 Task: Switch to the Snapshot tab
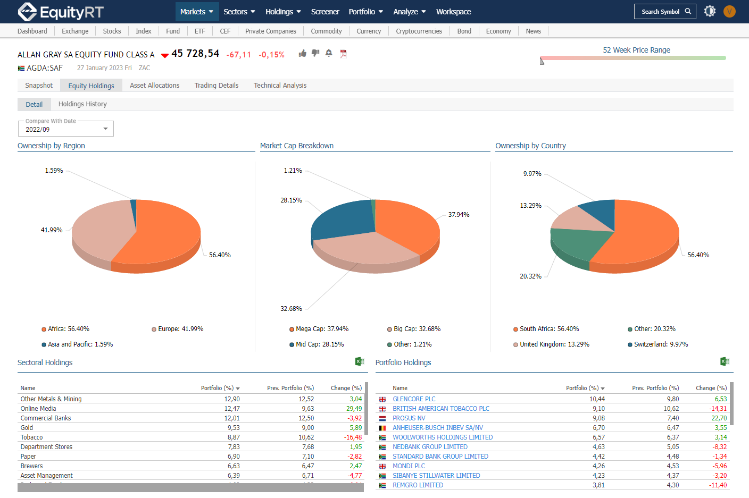tap(39, 86)
